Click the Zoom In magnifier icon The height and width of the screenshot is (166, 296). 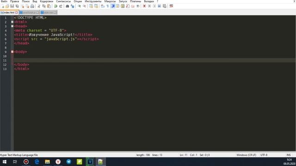[x=79, y=6]
